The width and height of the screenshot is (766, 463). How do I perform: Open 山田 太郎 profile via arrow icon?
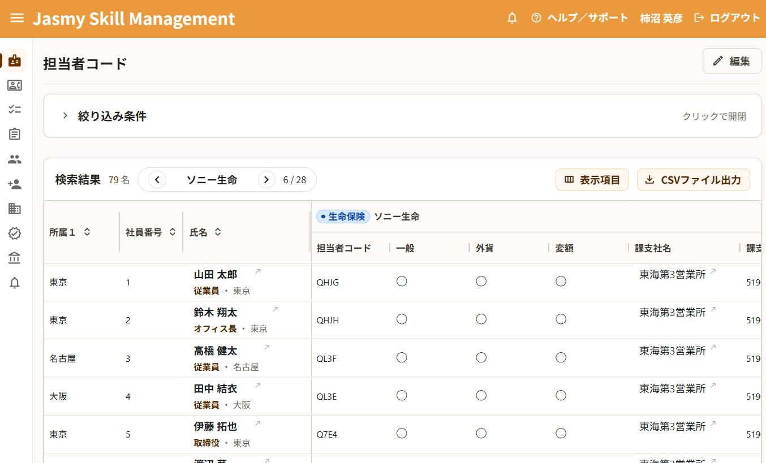tap(258, 272)
